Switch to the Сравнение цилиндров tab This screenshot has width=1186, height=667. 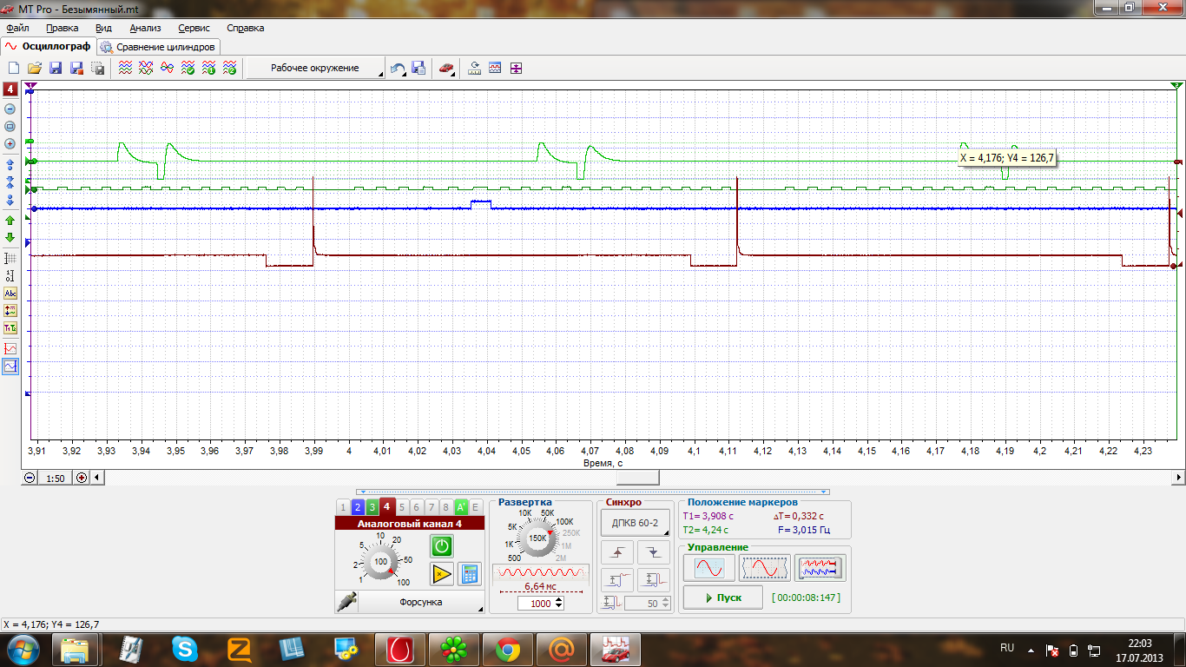[159, 47]
